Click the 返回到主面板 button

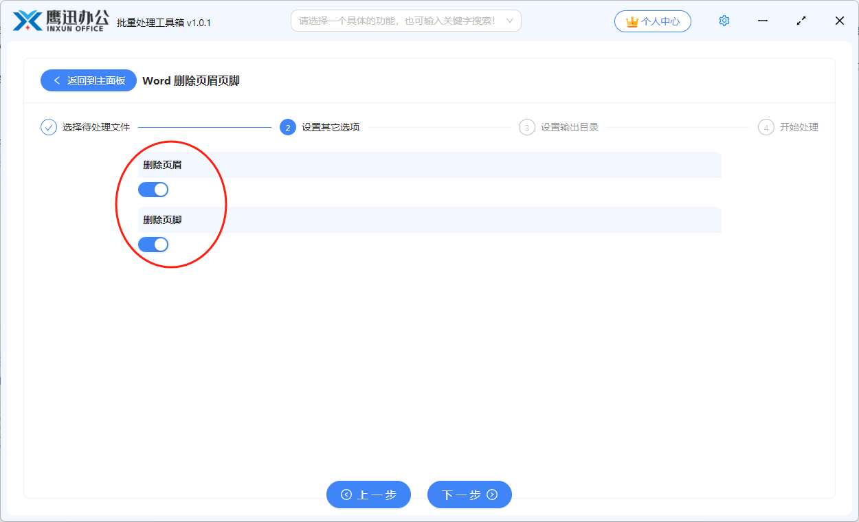point(89,80)
